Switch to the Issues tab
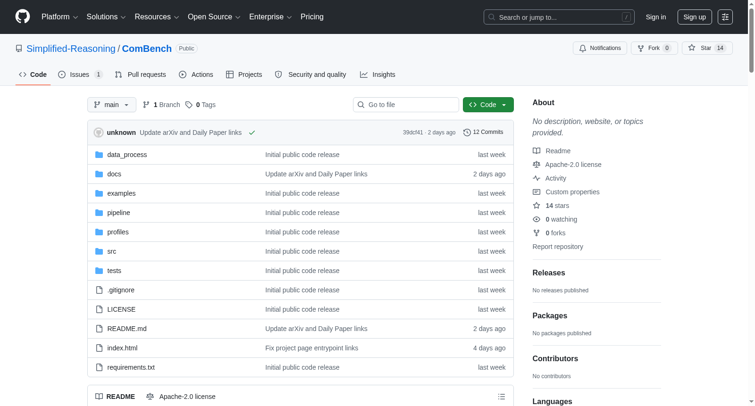This screenshot has width=755, height=406. tap(80, 75)
